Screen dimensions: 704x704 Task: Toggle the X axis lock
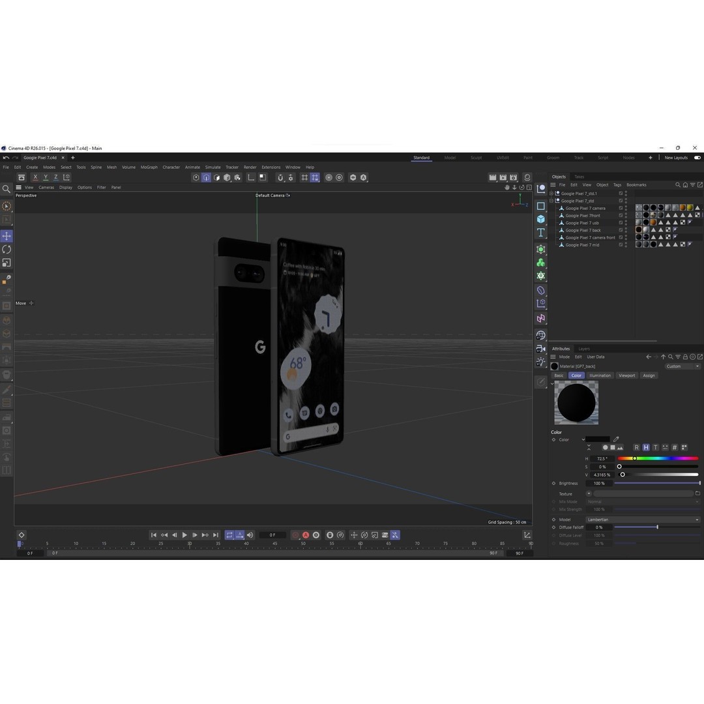pos(35,177)
